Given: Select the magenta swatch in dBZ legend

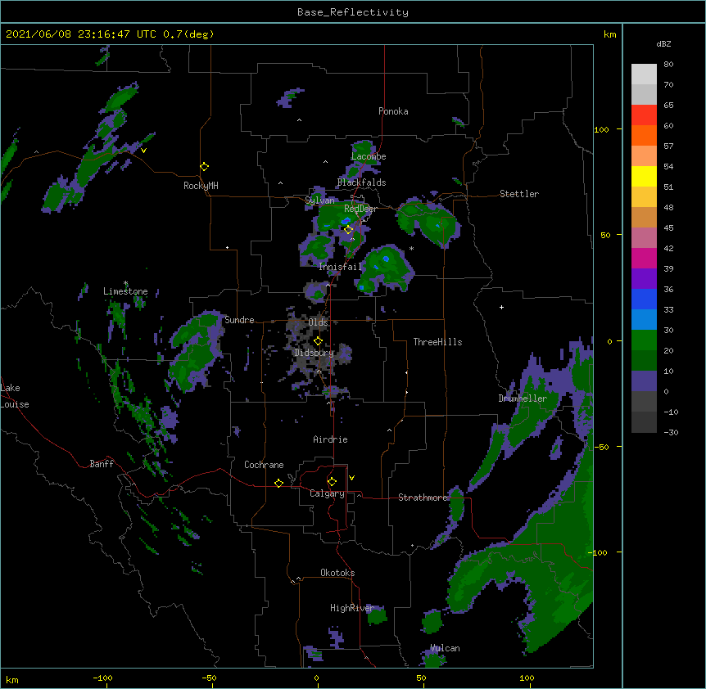Looking at the screenshot, I should [x=644, y=258].
